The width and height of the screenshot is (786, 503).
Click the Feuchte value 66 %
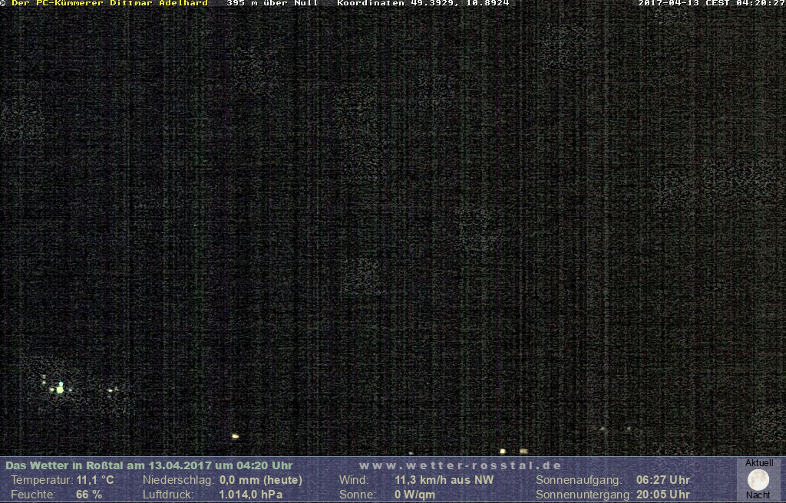[x=89, y=495]
